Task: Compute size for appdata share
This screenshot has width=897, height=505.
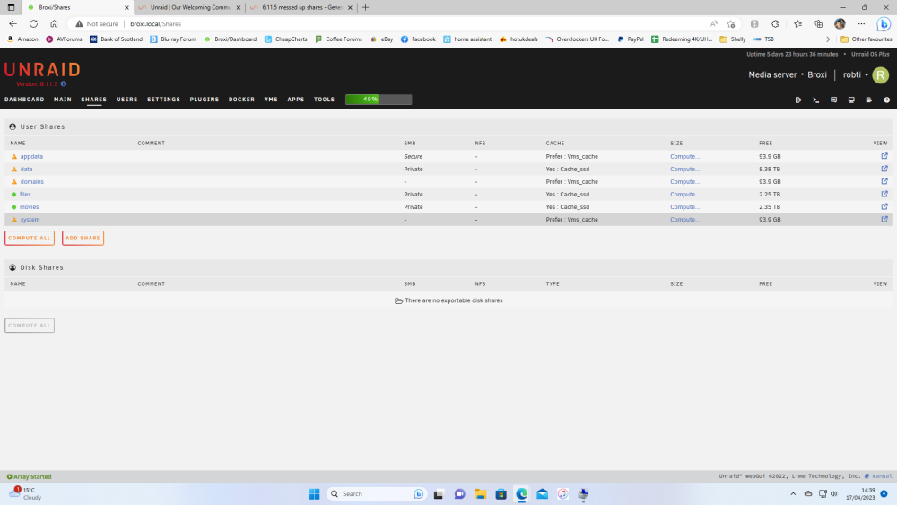Action: (684, 156)
